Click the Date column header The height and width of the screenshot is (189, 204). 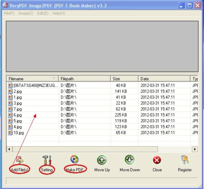tap(164, 79)
